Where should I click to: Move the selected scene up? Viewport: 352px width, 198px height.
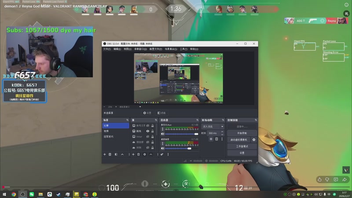[122, 154]
